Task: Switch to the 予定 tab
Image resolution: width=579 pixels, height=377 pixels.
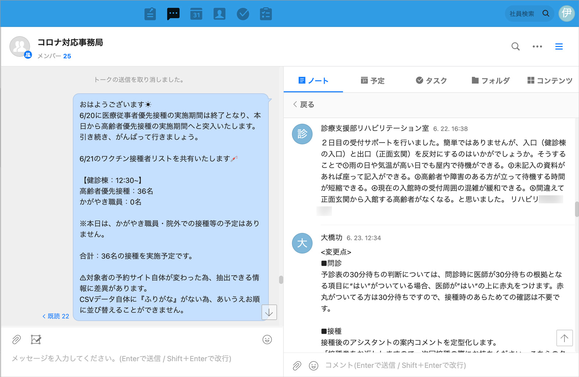Action: coord(373,81)
